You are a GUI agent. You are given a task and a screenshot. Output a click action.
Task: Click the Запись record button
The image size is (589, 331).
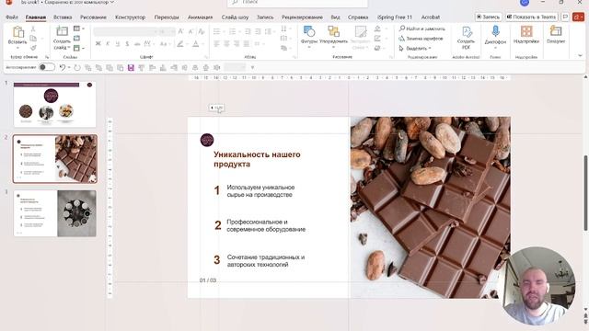488,17
